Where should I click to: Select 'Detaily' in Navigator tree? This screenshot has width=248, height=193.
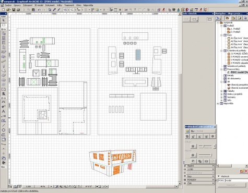point(230,76)
